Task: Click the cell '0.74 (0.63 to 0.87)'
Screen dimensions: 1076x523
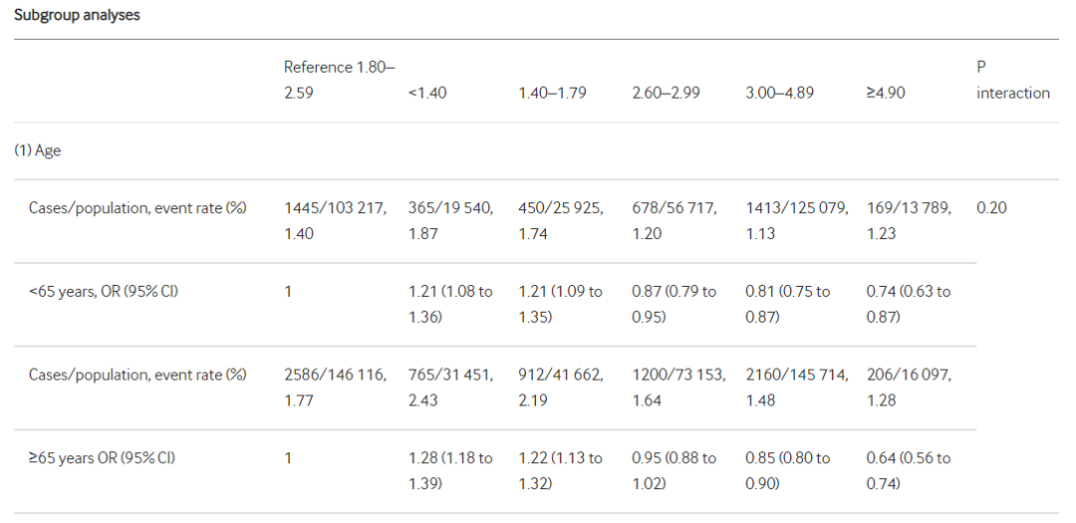Action: click(x=909, y=304)
